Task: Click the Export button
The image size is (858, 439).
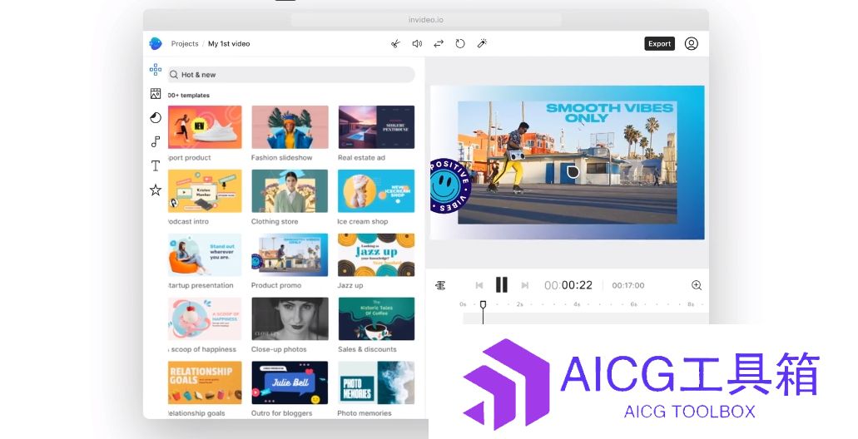Action: [659, 44]
